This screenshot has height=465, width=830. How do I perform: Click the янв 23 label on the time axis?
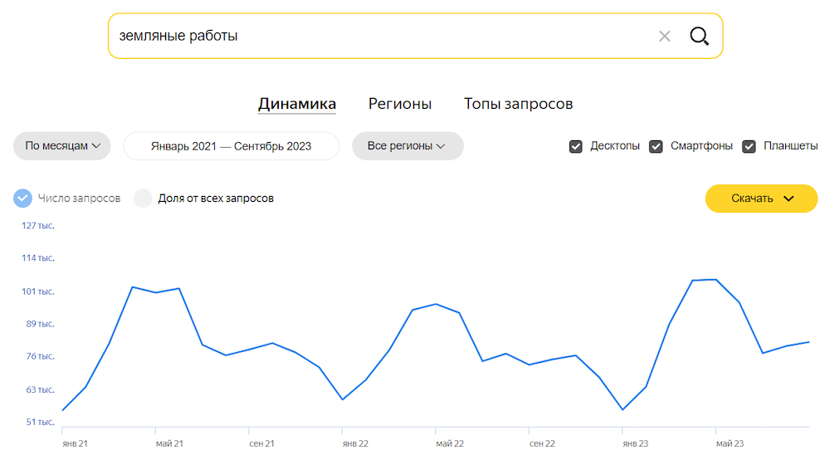coord(637,443)
